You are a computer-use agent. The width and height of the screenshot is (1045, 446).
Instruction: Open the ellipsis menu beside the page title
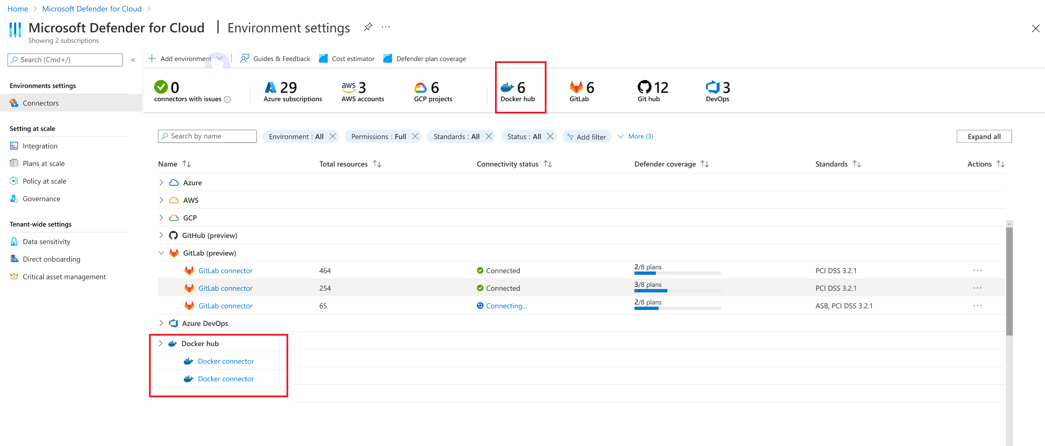click(386, 27)
